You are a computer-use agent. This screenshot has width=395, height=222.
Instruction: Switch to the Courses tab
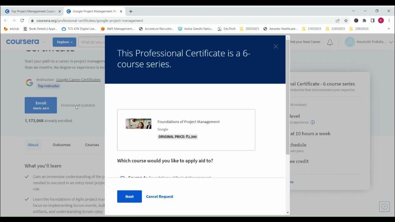pos(92,145)
